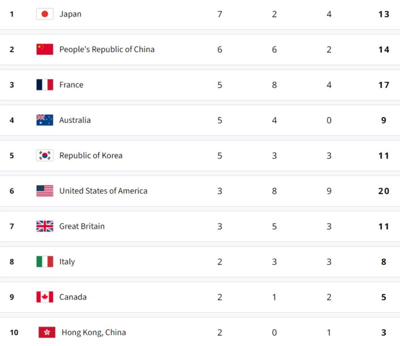
Task: Open the People's Republic of China link
Action: pos(107,50)
